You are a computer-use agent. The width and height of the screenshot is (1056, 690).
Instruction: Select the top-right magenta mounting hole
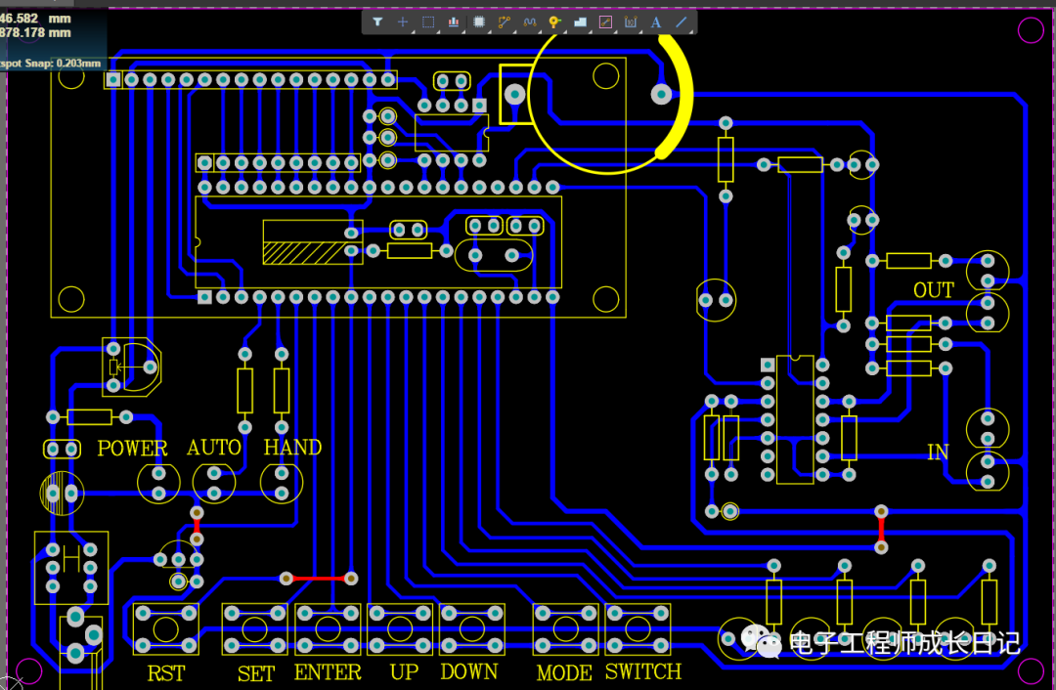pos(1031,29)
